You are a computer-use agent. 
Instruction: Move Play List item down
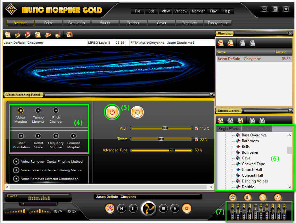click(252, 43)
